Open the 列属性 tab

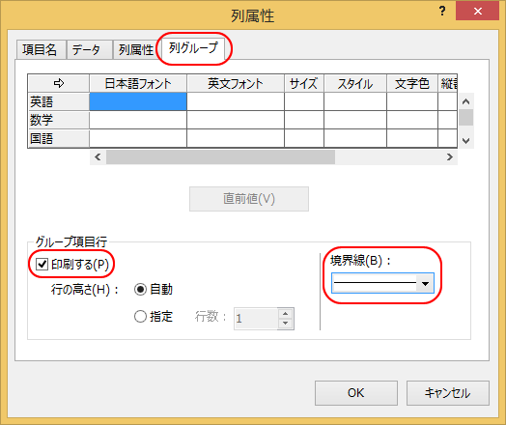(135, 50)
